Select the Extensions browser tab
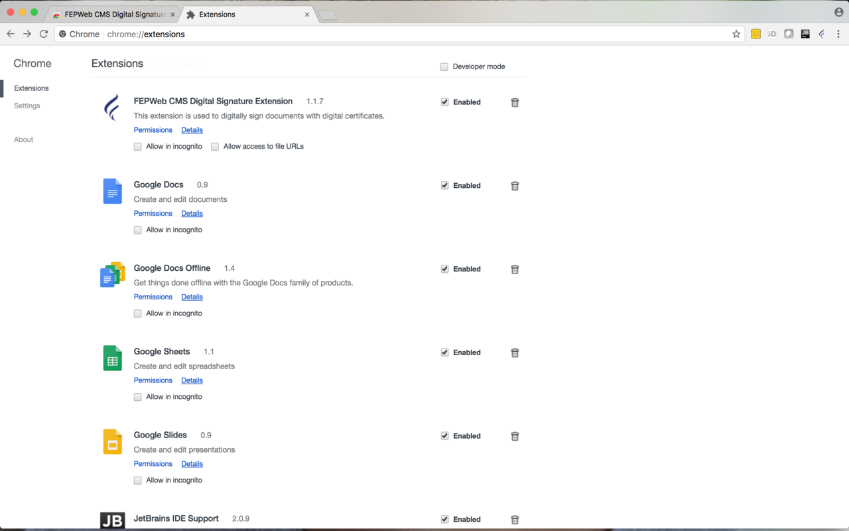Screen dimensions: 849x531 coord(247,14)
